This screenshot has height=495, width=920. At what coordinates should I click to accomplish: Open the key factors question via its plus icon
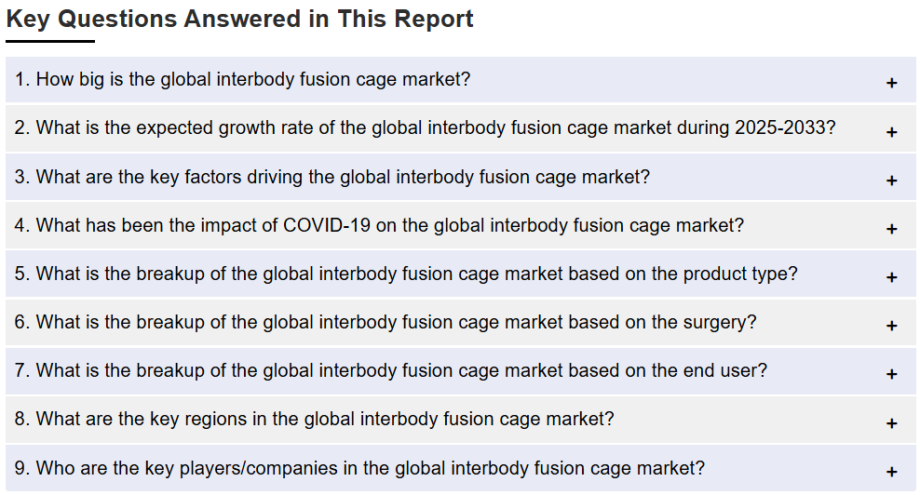pos(891,181)
